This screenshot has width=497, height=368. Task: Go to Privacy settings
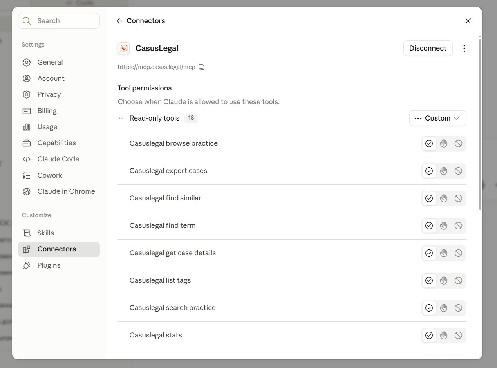tap(59, 94)
